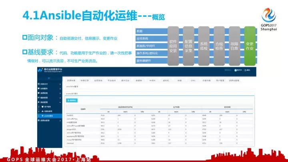Click the 配置信息采集 gray pillar
Screen dimensions: 288x162
188,46
